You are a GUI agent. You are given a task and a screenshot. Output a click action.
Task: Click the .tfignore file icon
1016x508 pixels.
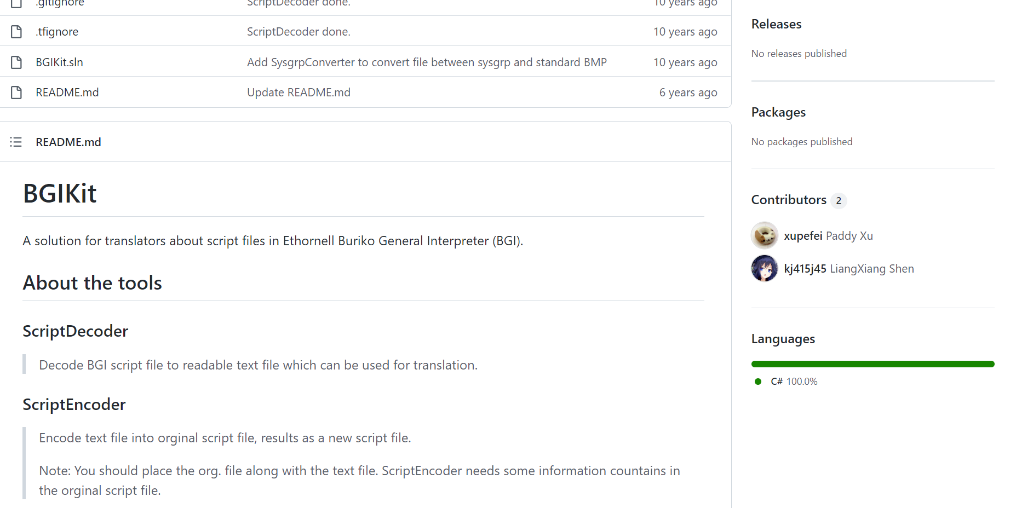[16, 32]
